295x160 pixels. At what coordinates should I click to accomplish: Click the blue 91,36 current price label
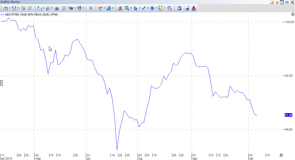[288, 115]
